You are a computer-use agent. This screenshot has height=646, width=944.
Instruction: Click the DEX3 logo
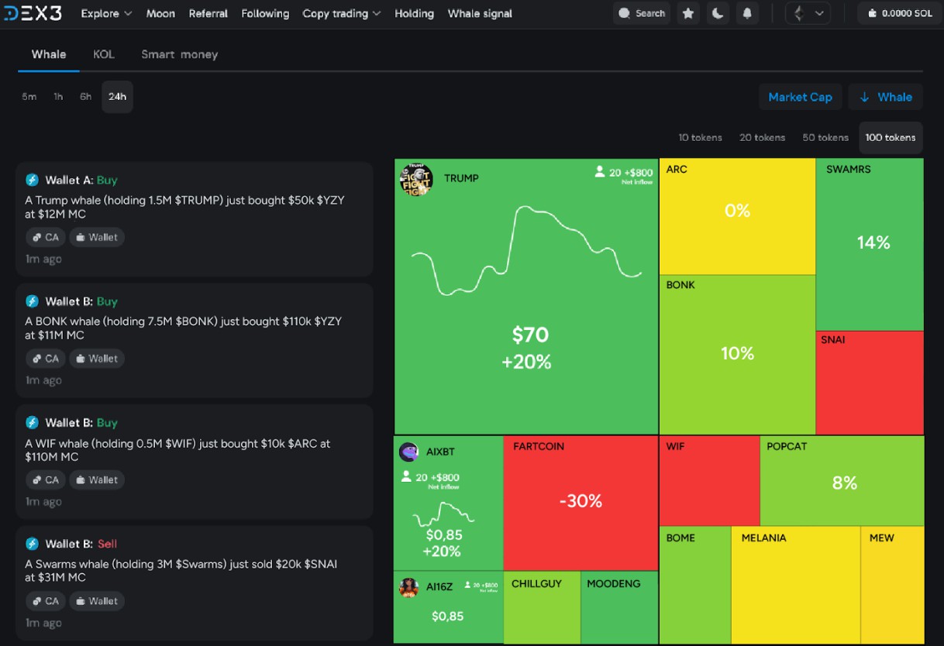[x=33, y=12]
